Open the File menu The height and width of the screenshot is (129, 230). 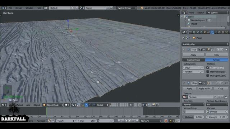[10, 8]
